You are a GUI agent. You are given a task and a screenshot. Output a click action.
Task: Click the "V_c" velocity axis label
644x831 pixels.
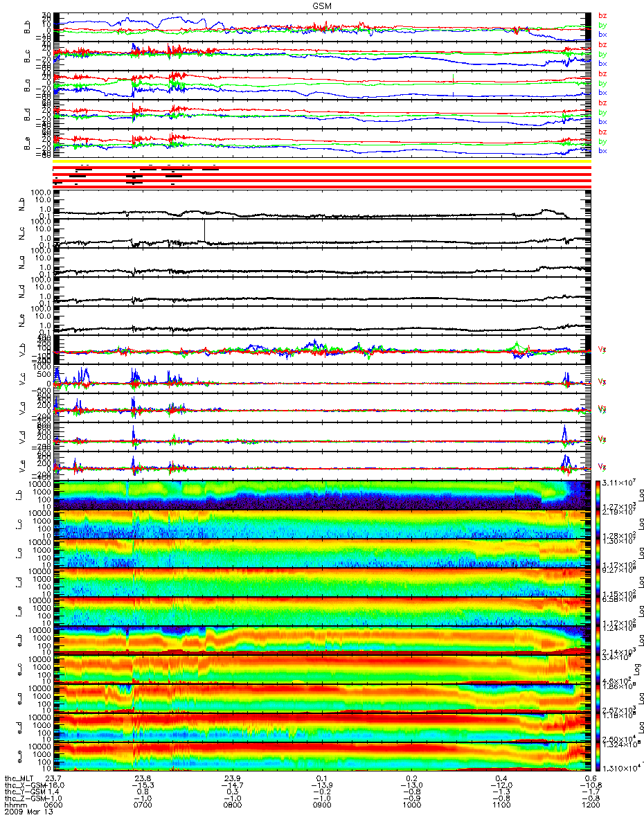click(21, 380)
